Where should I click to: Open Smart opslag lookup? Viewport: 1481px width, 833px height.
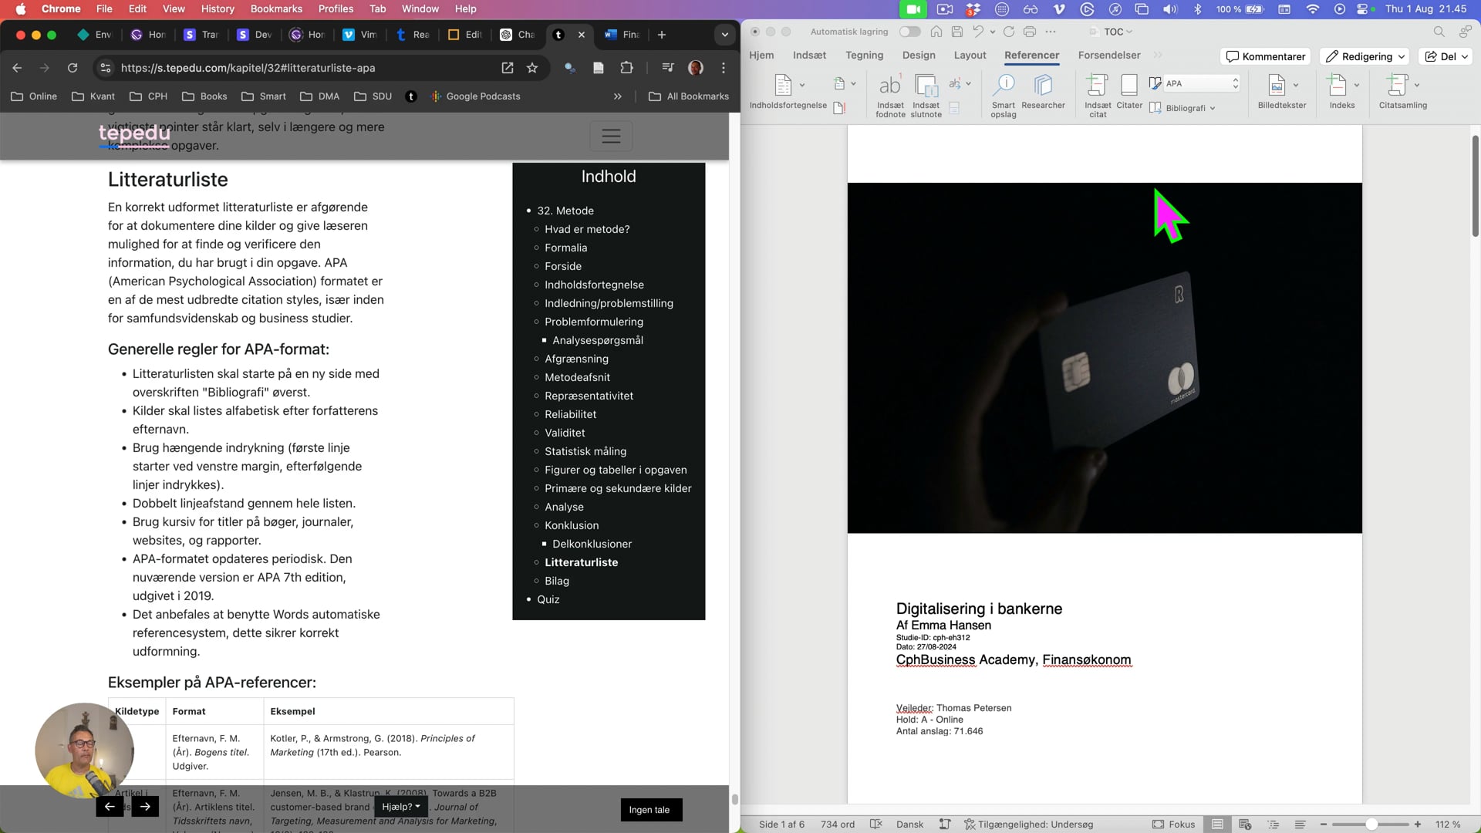(x=1004, y=95)
